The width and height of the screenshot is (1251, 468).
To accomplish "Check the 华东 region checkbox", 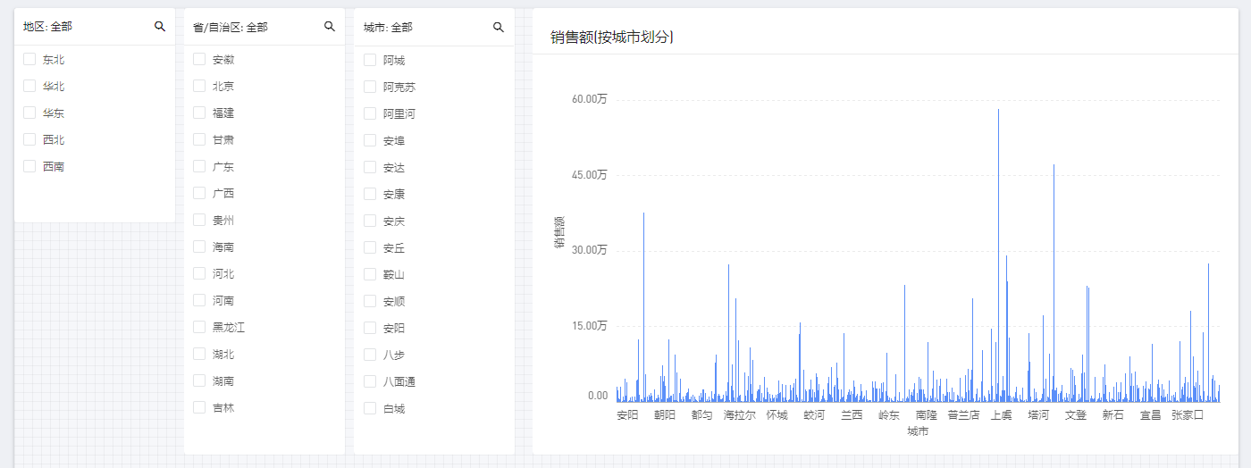I will point(29,113).
